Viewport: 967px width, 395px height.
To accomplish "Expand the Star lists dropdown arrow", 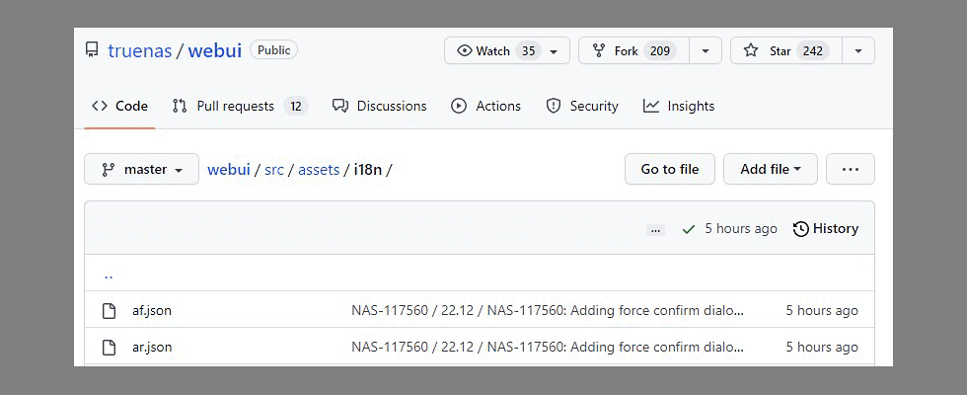I will coord(858,51).
